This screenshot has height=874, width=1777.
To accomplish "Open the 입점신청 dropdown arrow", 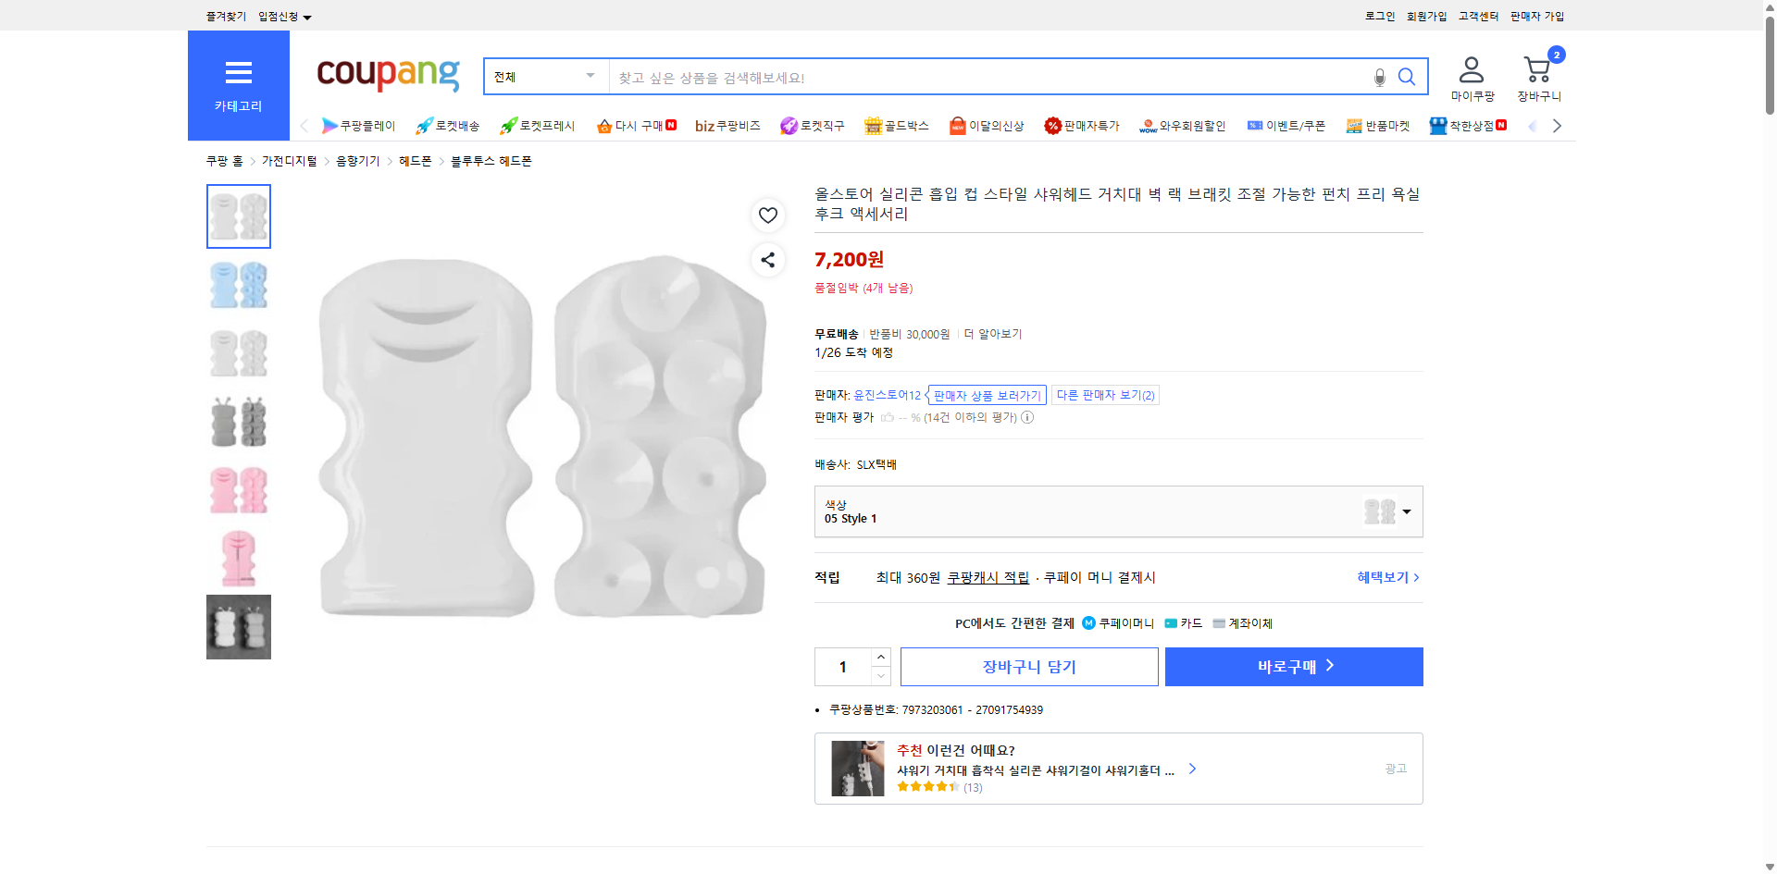I will click(x=308, y=16).
